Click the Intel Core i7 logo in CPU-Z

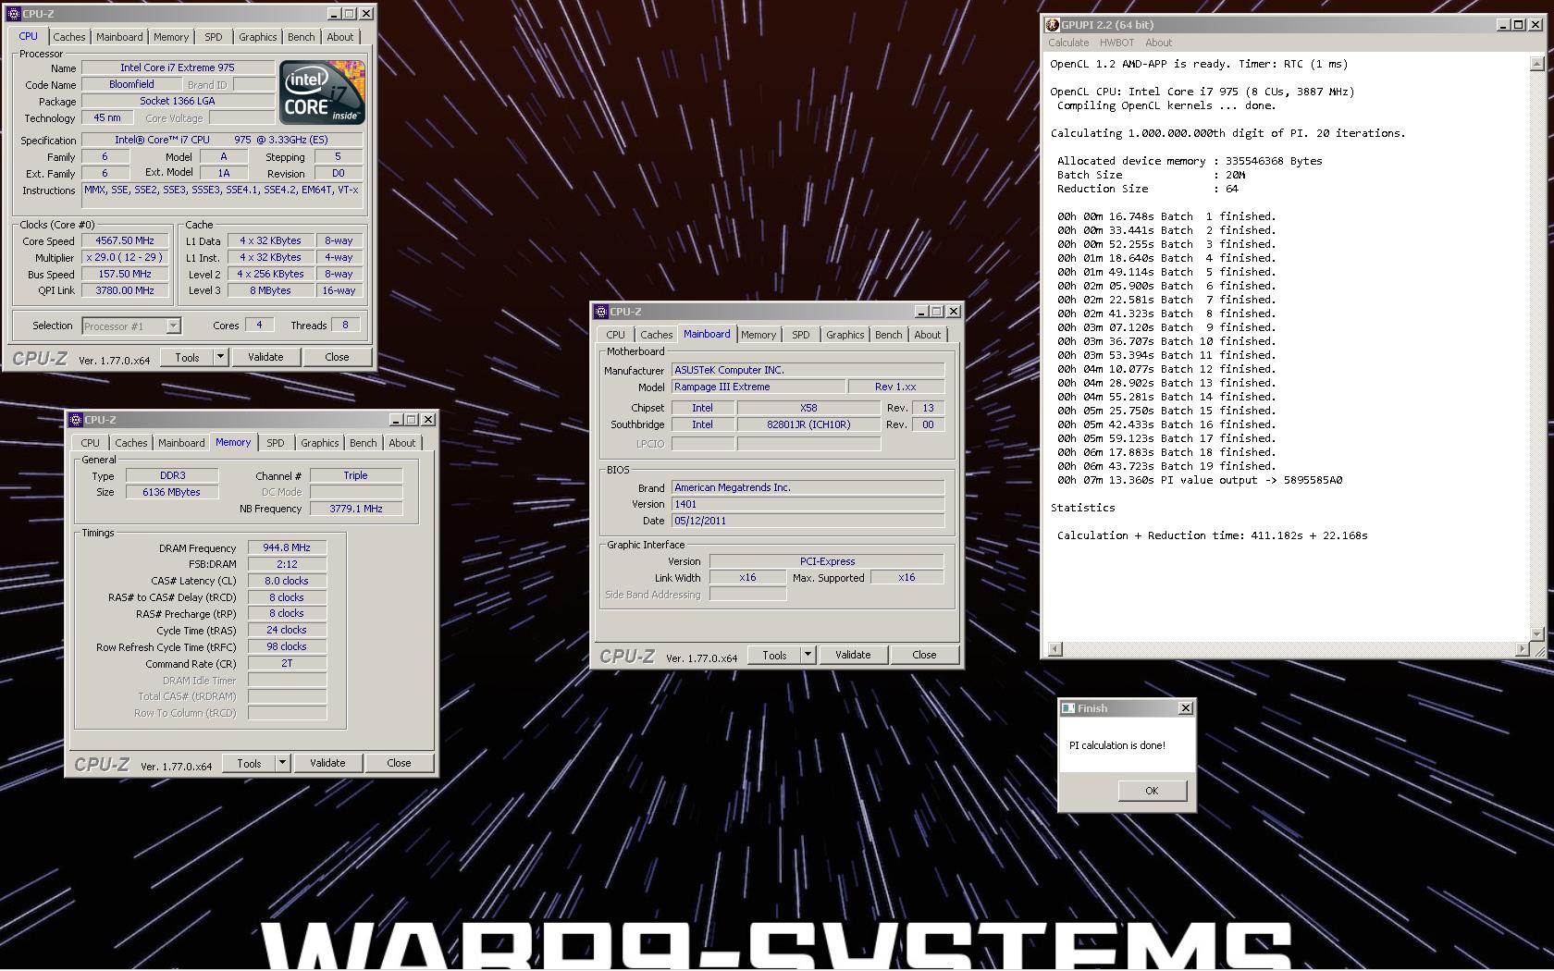pos(323,92)
